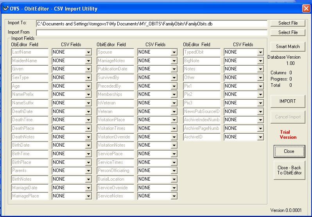Click Close - Back To ObitEditor
312x217 pixels.
(x=289, y=170)
